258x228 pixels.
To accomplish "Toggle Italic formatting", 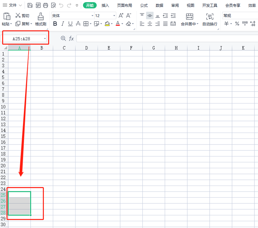I will [63, 24].
